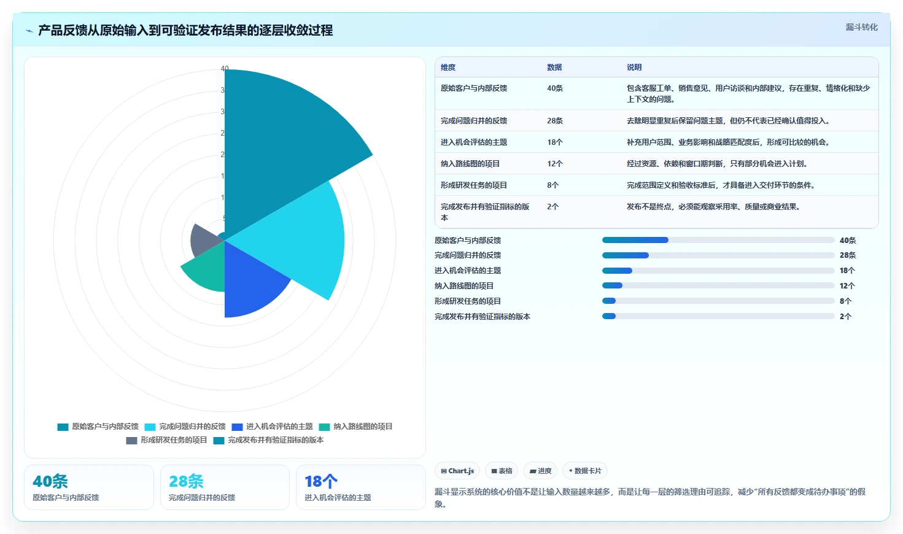Hide 进入机会评估的主题 series via legend
903x534 pixels.
pyautogui.click(x=273, y=427)
